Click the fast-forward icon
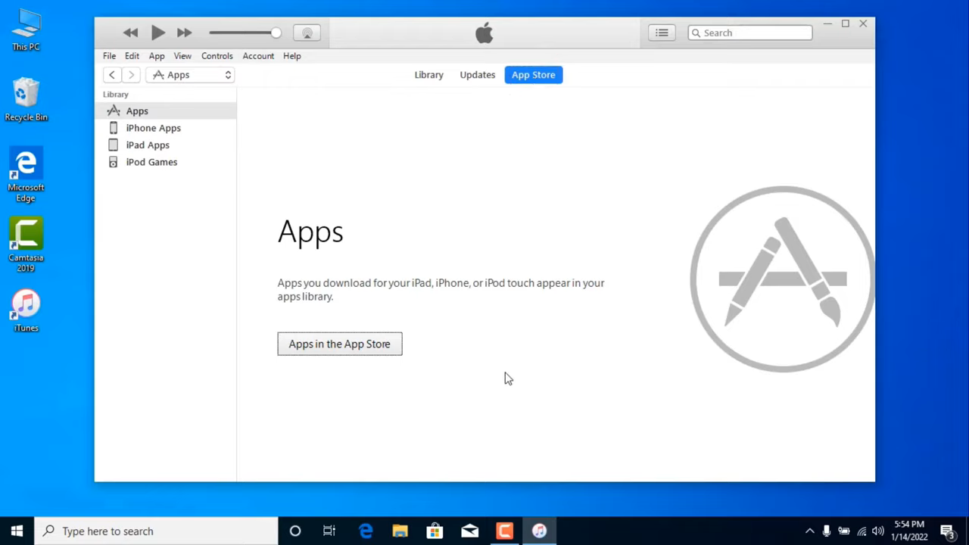 click(184, 33)
